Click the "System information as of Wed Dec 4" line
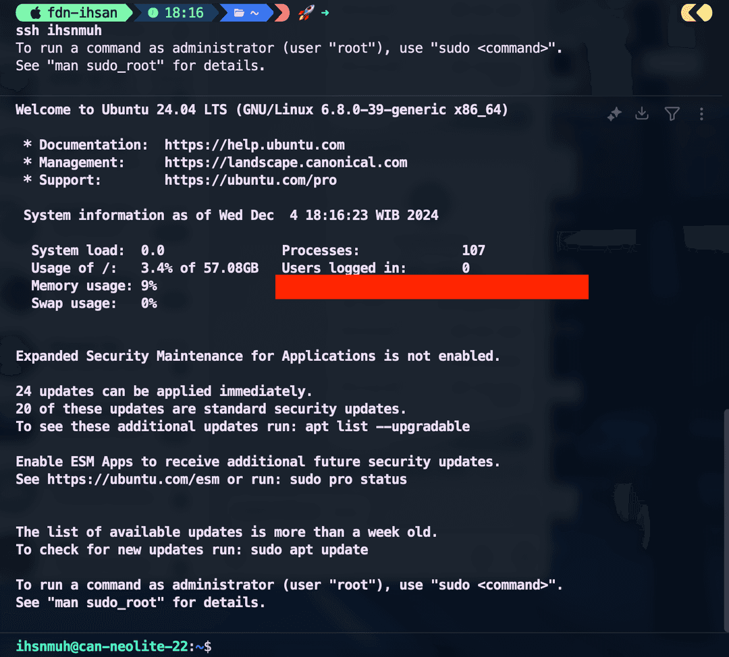The width and height of the screenshot is (729, 657). (231, 216)
